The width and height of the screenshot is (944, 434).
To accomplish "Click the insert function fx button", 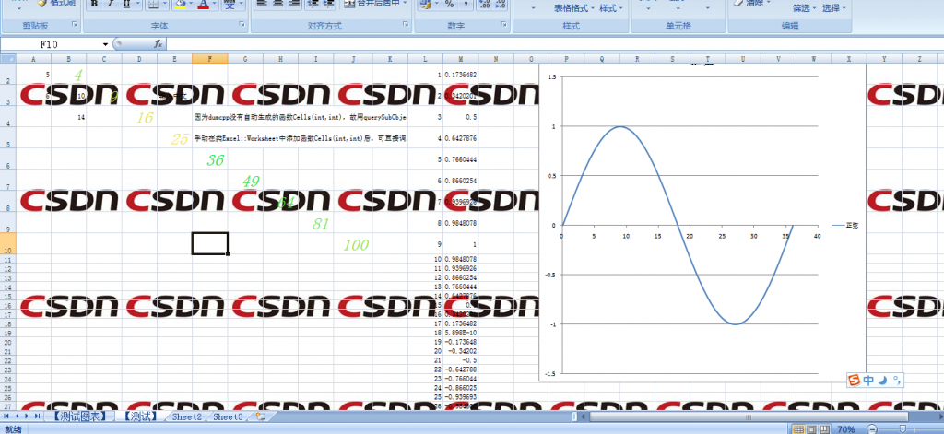I will click(x=159, y=44).
